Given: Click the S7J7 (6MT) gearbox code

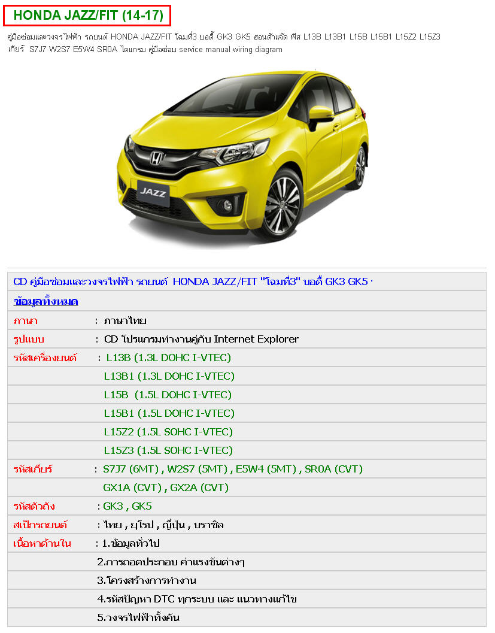Looking at the screenshot, I should click(x=130, y=469).
